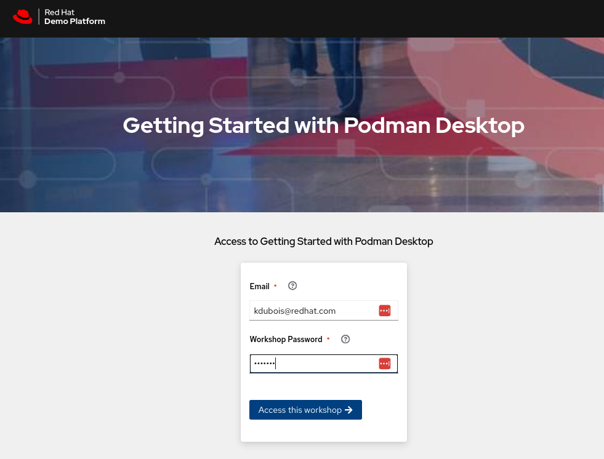Open the Workshop Password help icon

(x=345, y=339)
